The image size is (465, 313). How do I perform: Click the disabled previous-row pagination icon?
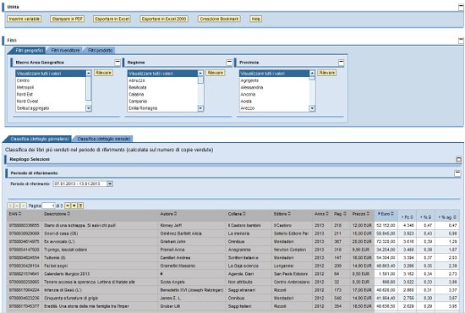coord(24,206)
